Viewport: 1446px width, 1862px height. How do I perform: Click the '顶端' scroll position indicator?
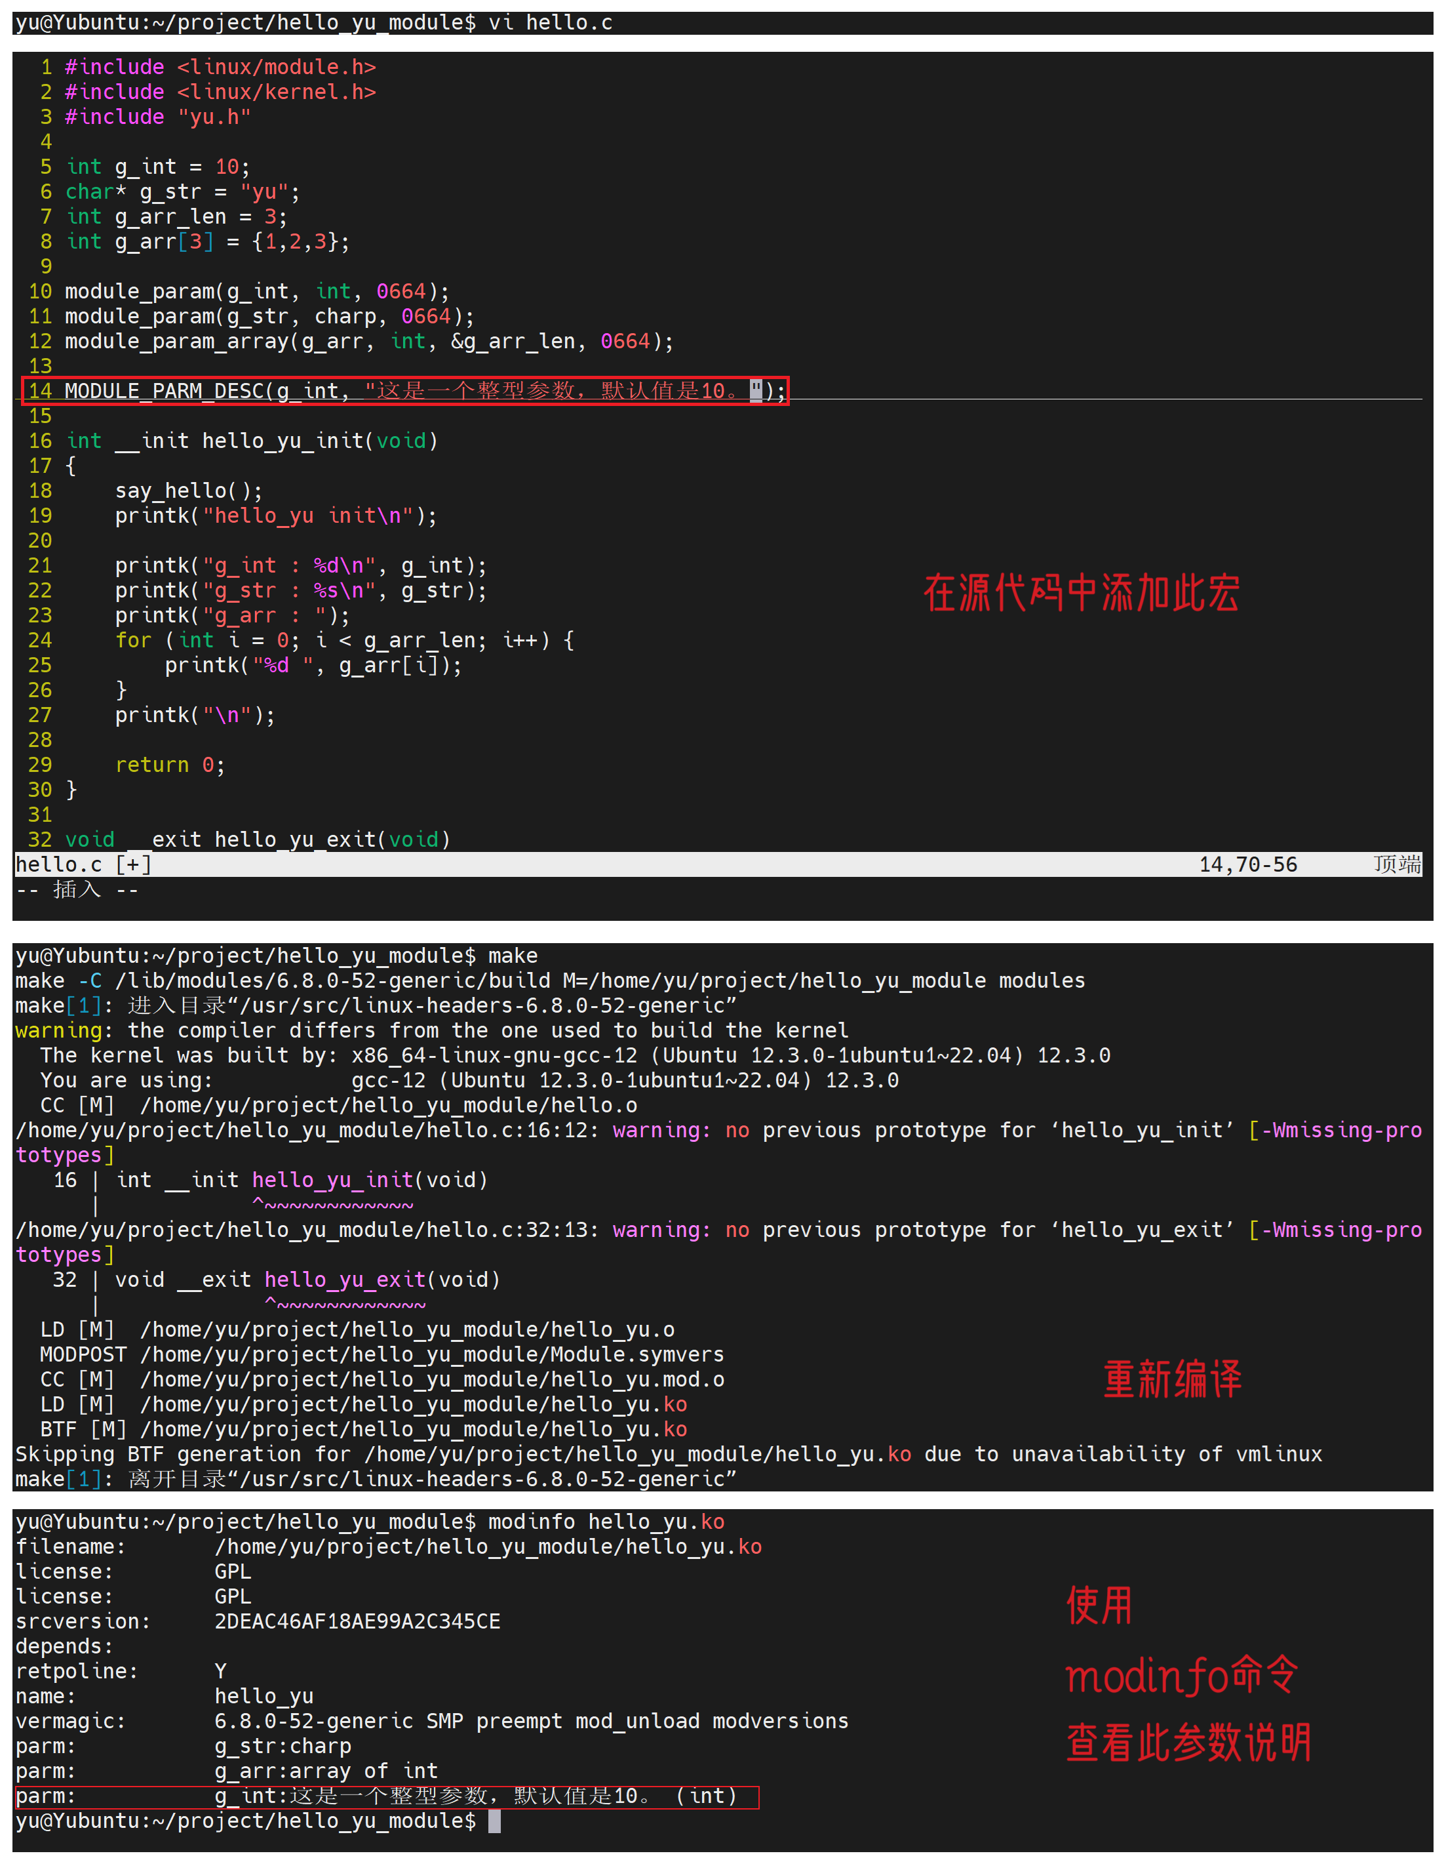coord(1397,864)
